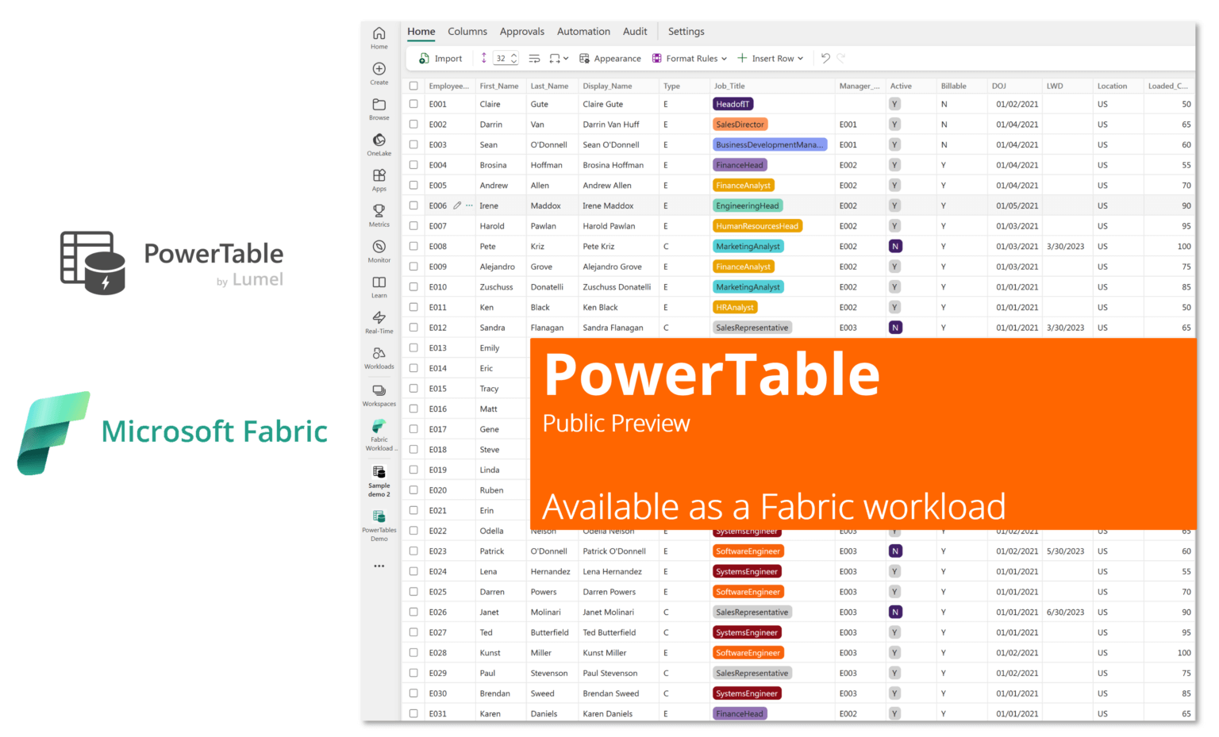Click the edit pencil beside Irene's Employee ID

tap(456, 205)
